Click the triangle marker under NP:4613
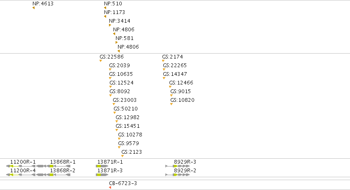The image size is (350, 190). 33,8
